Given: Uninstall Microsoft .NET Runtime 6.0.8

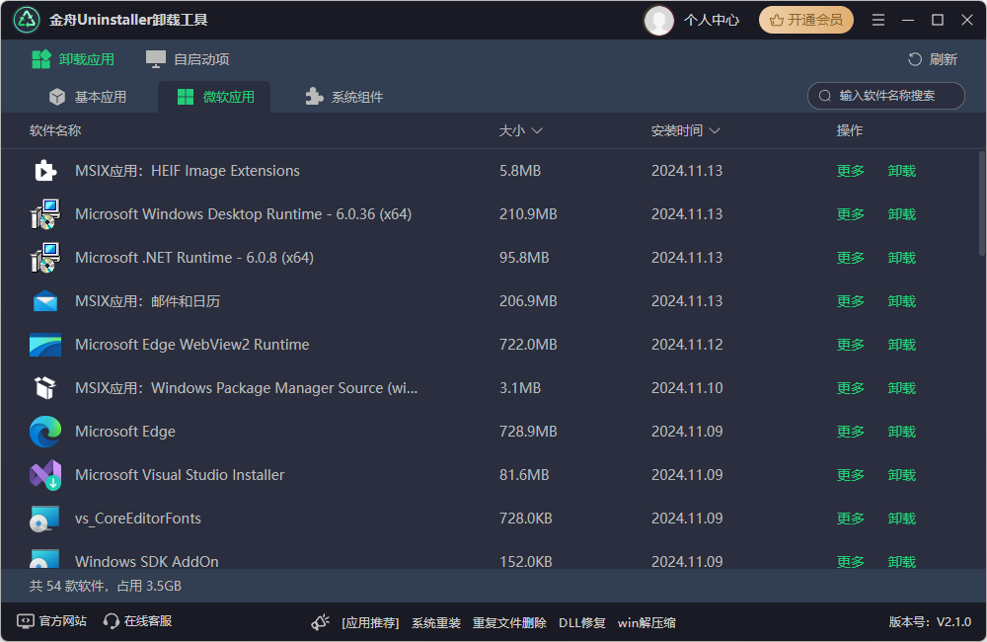Looking at the screenshot, I should click(x=901, y=258).
